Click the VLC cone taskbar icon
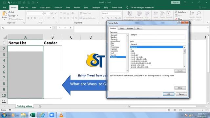Image resolution: width=210 pixels, height=118 pixels. point(61,115)
